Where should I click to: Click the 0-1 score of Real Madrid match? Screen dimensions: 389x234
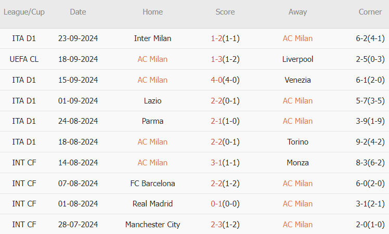tap(216, 204)
